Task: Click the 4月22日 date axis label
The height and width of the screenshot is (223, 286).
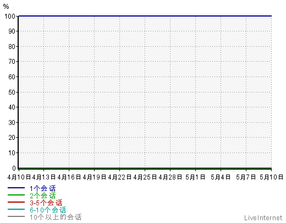Action: tap(120, 177)
